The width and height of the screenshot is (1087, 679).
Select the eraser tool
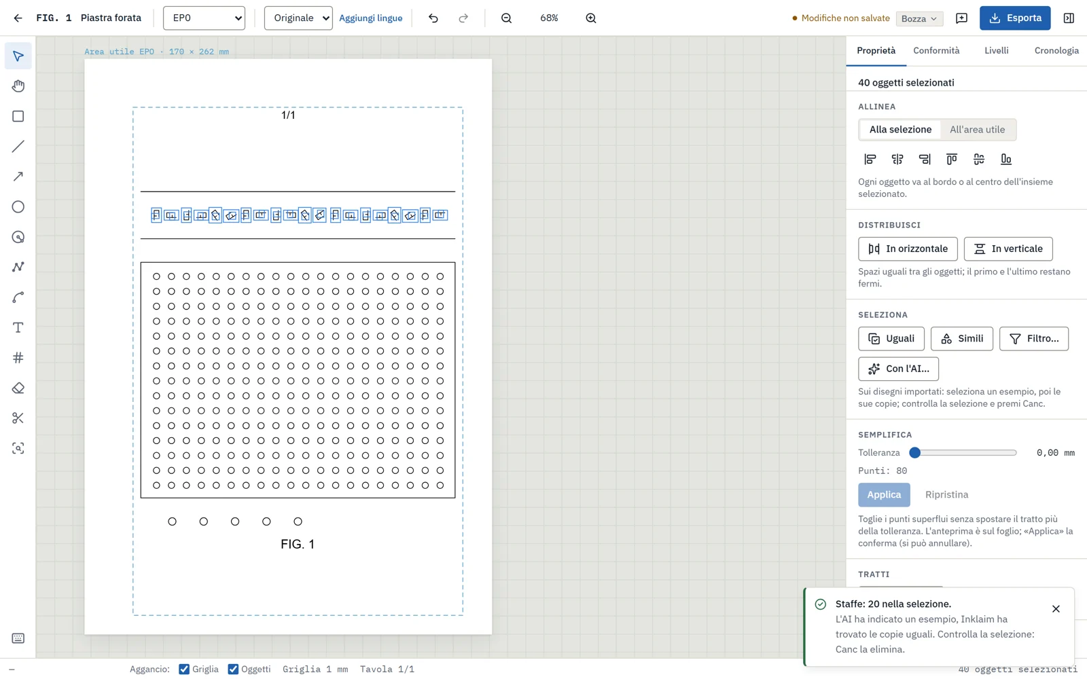(18, 388)
